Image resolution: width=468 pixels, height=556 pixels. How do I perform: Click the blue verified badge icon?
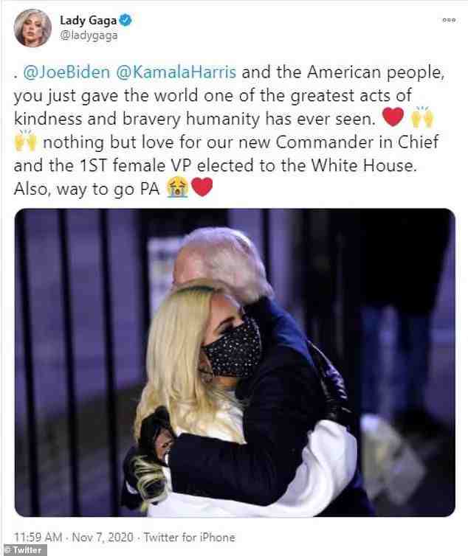125,20
